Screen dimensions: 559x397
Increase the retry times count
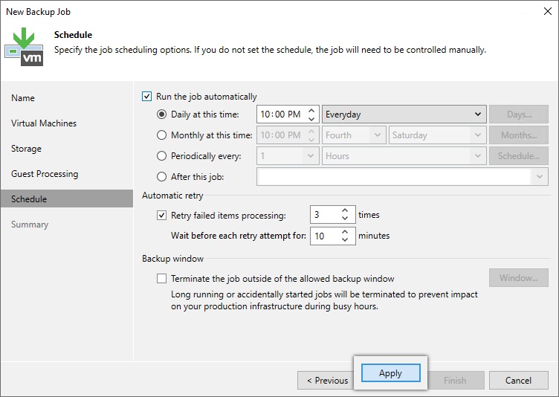click(345, 211)
